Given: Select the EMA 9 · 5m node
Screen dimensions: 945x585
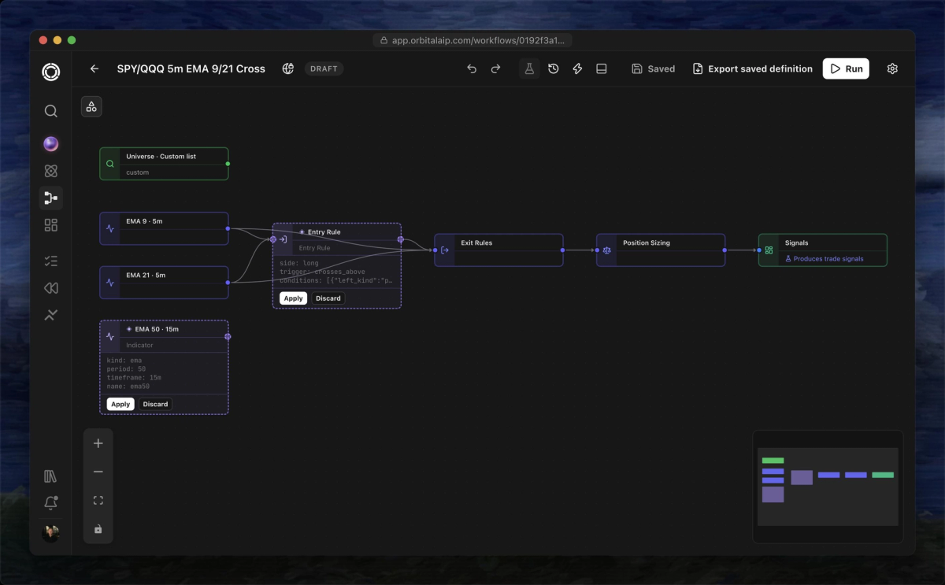Looking at the screenshot, I should [x=164, y=228].
